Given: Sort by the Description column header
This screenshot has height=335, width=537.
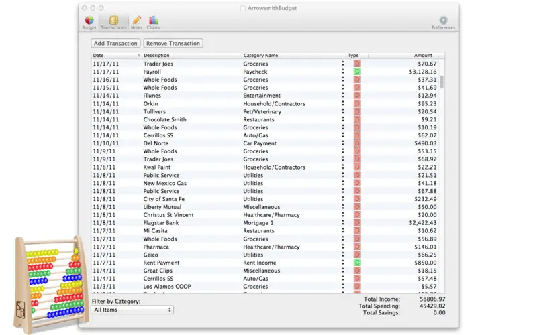Looking at the screenshot, I should (x=192, y=56).
